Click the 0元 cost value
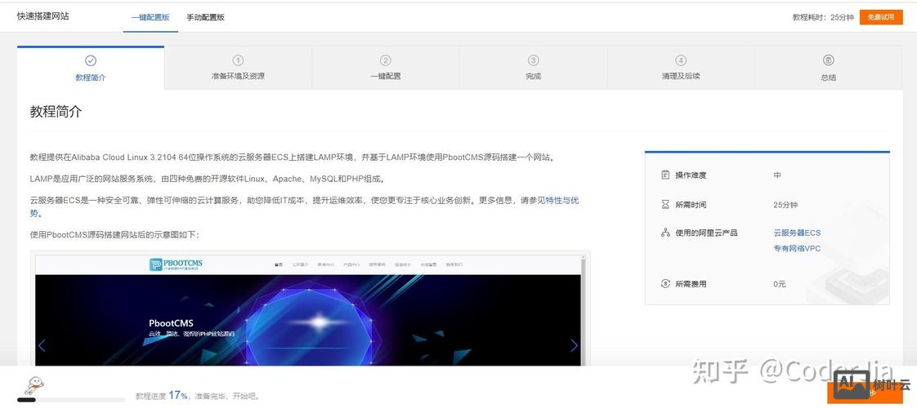917x408 pixels. pyautogui.click(x=780, y=284)
